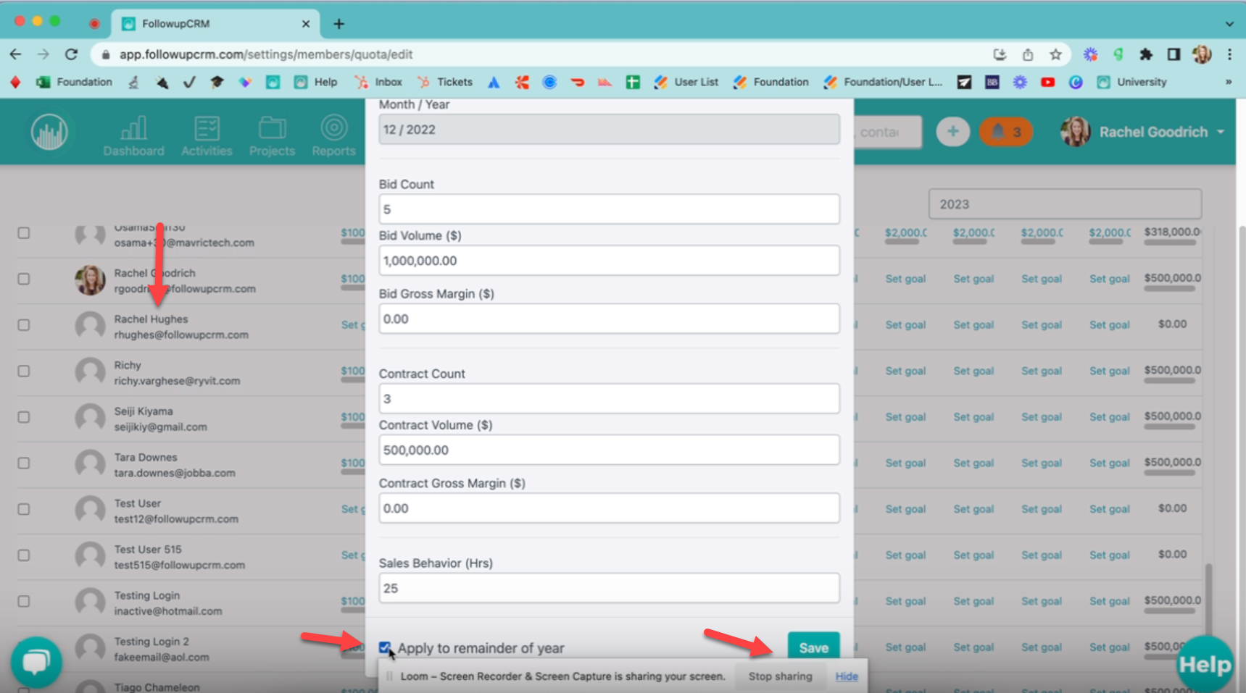Click Stop sharing in the Loom bar

[780, 676]
